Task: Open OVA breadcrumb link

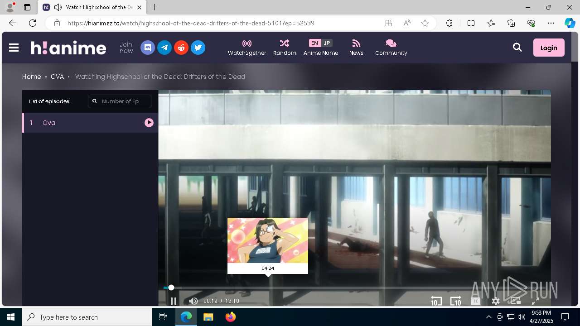Action: click(x=57, y=77)
